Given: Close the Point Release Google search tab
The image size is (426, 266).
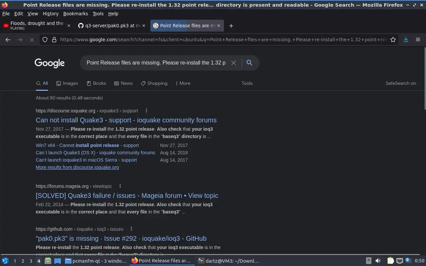Looking at the screenshot, I should 218,26.
